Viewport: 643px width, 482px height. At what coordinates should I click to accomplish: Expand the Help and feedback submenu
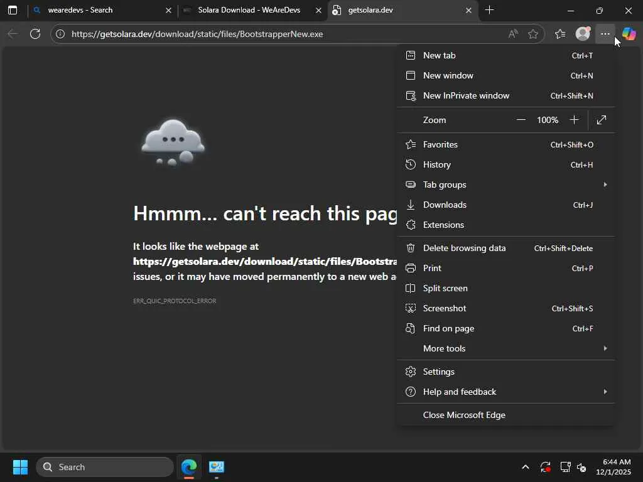505,392
